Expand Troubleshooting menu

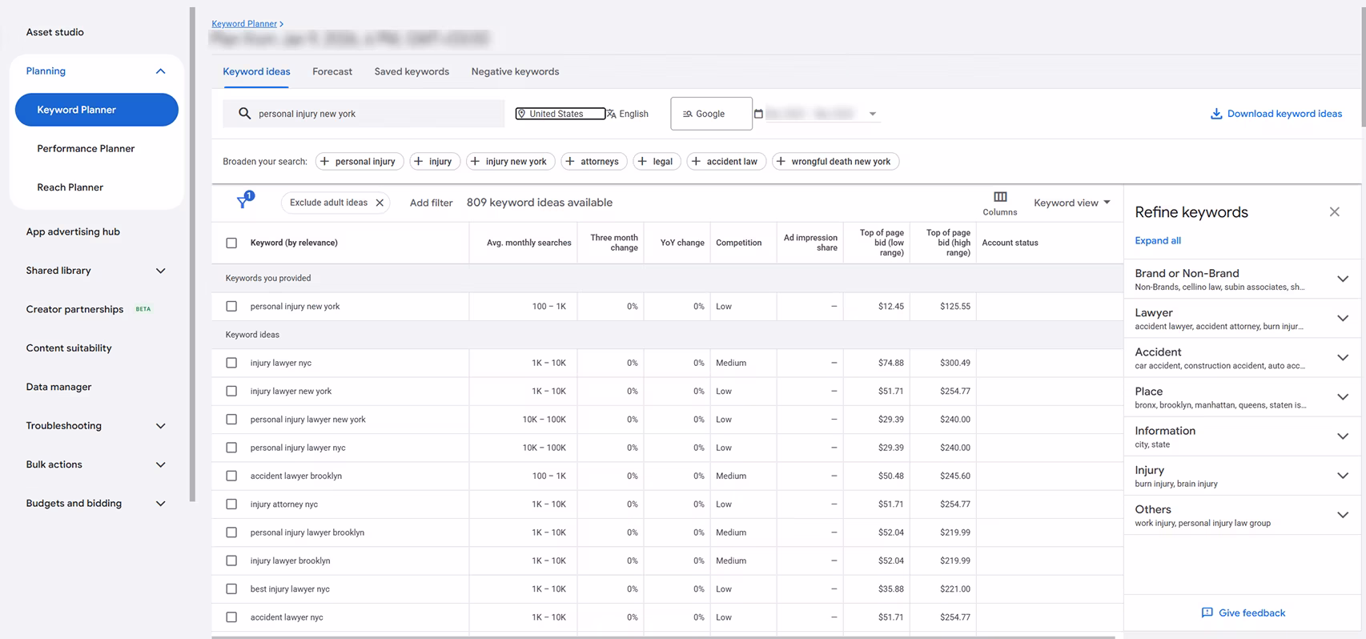coord(160,426)
